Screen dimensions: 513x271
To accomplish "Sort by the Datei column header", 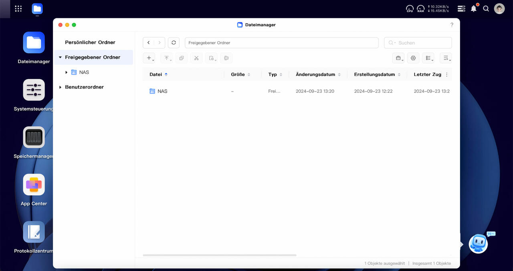I will (158, 74).
